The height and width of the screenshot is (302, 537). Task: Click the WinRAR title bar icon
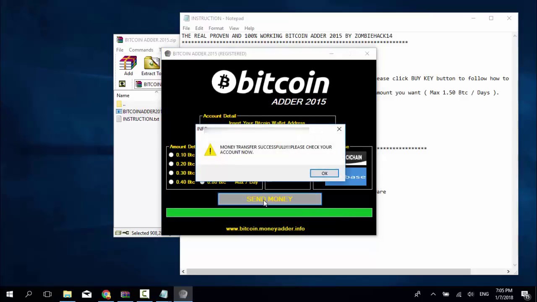(x=120, y=40)
